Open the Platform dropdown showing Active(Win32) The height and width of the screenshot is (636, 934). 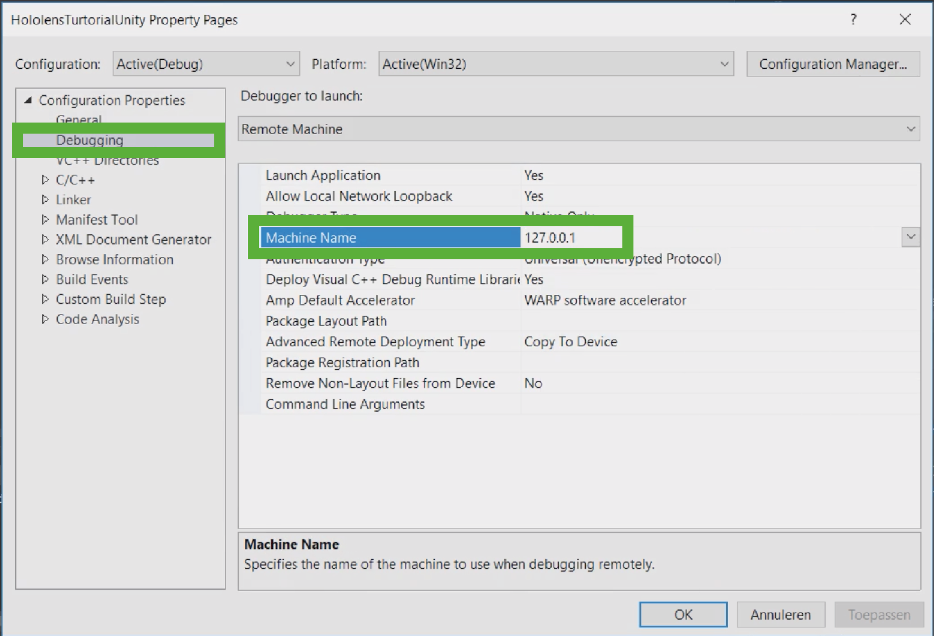(724, 63)
